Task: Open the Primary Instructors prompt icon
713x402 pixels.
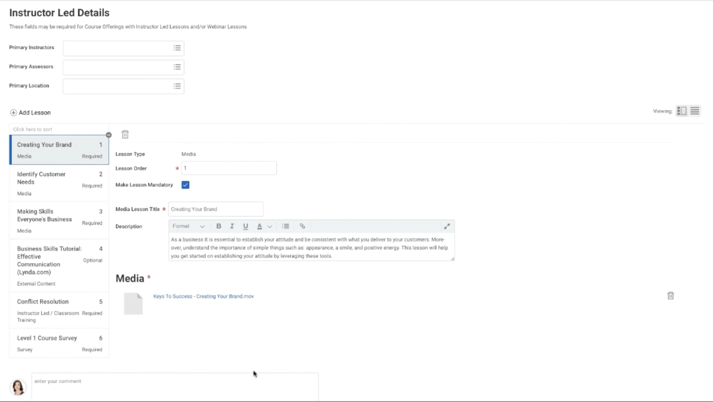Action: (177, 48)
